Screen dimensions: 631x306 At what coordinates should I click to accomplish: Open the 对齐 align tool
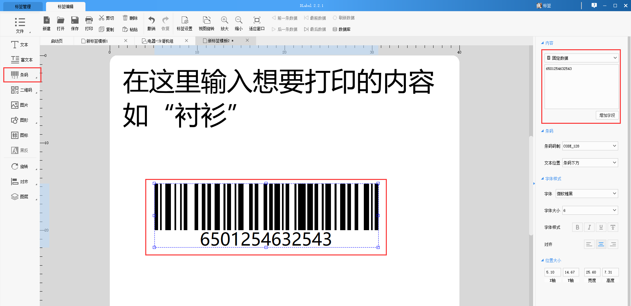tap(20, 182)
